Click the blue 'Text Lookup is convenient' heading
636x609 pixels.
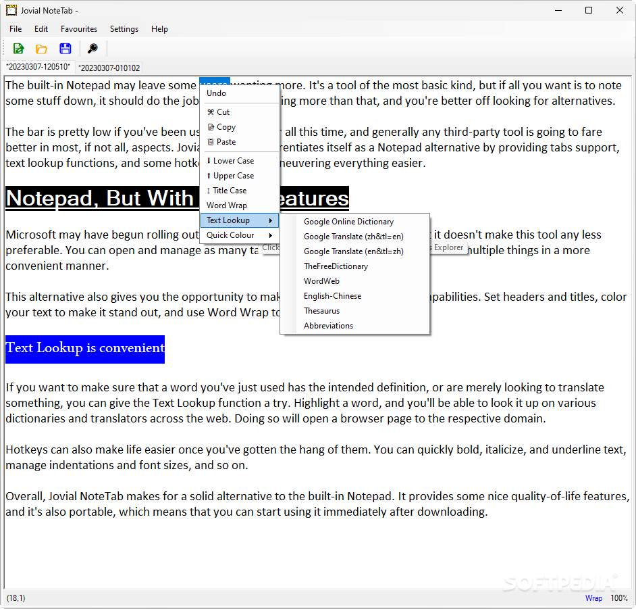[x=85, y=348]
